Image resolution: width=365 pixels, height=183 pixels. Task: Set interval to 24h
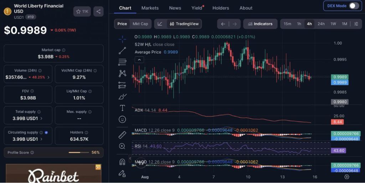pos(321,24)
